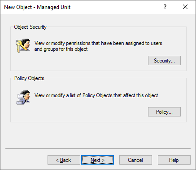Click the key-and-user Object Security icon
The width and height of the screenshot is (196, 170).
point(23,45)
